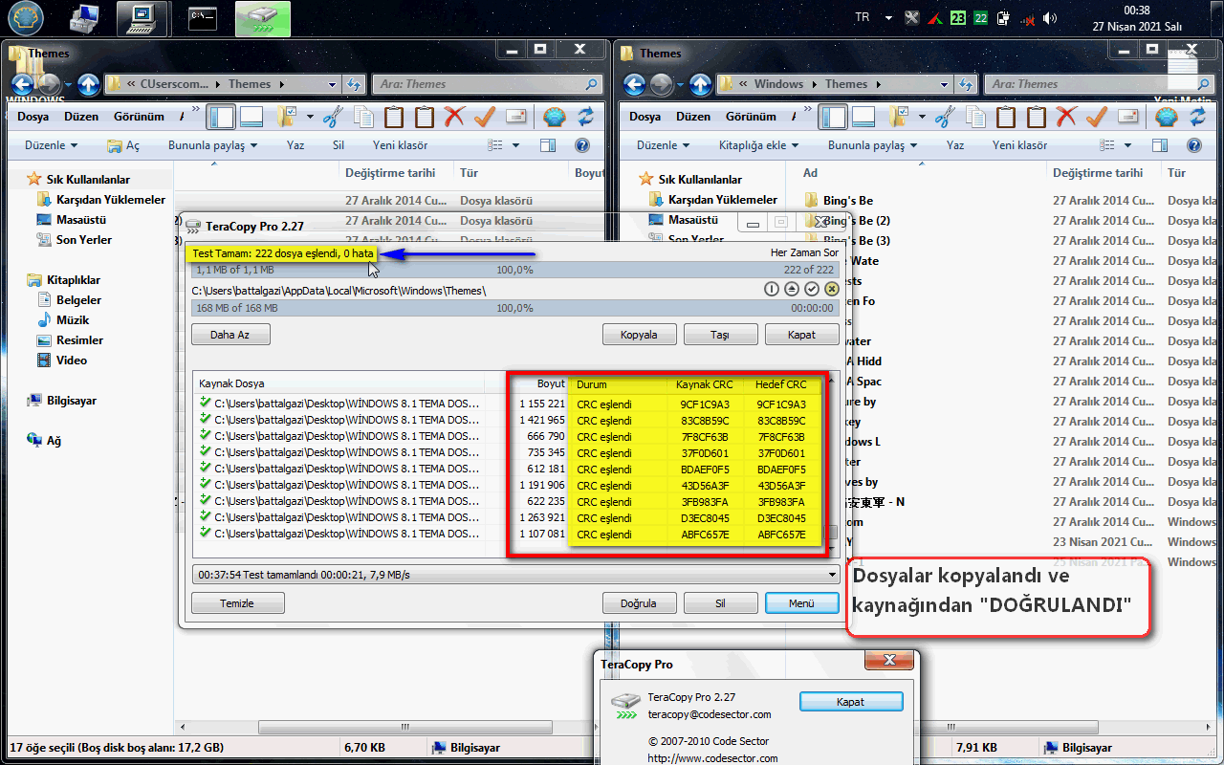
Task: Toggle details pane icon in right window toolbar
Action: [x=863, y=117]
